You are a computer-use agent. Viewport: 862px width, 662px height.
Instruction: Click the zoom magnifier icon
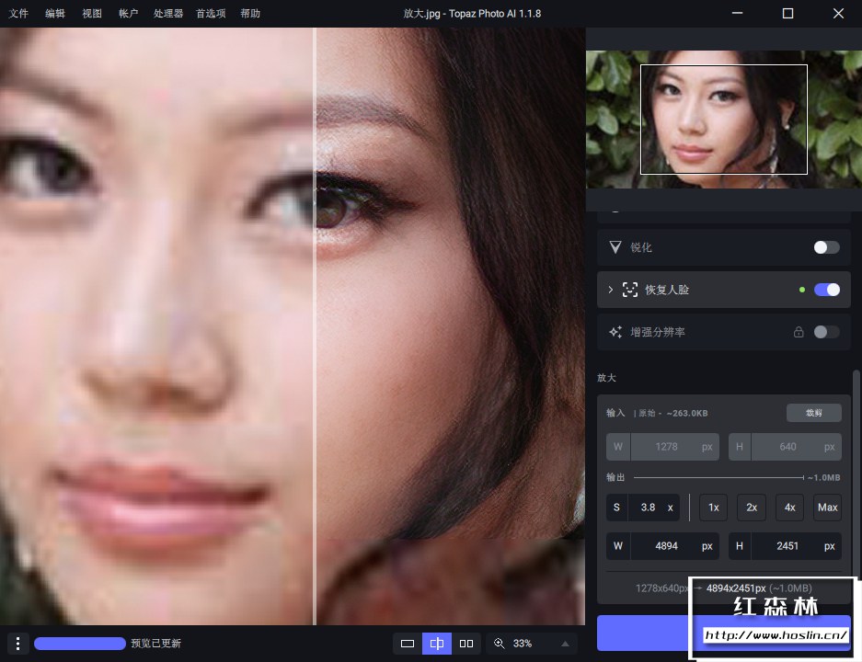(499, 644)
